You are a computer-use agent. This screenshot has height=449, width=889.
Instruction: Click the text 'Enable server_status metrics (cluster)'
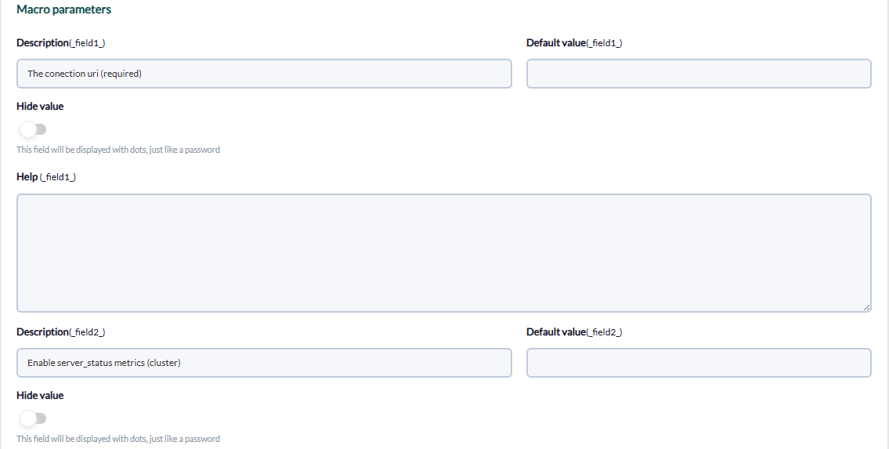pos(103,363)
